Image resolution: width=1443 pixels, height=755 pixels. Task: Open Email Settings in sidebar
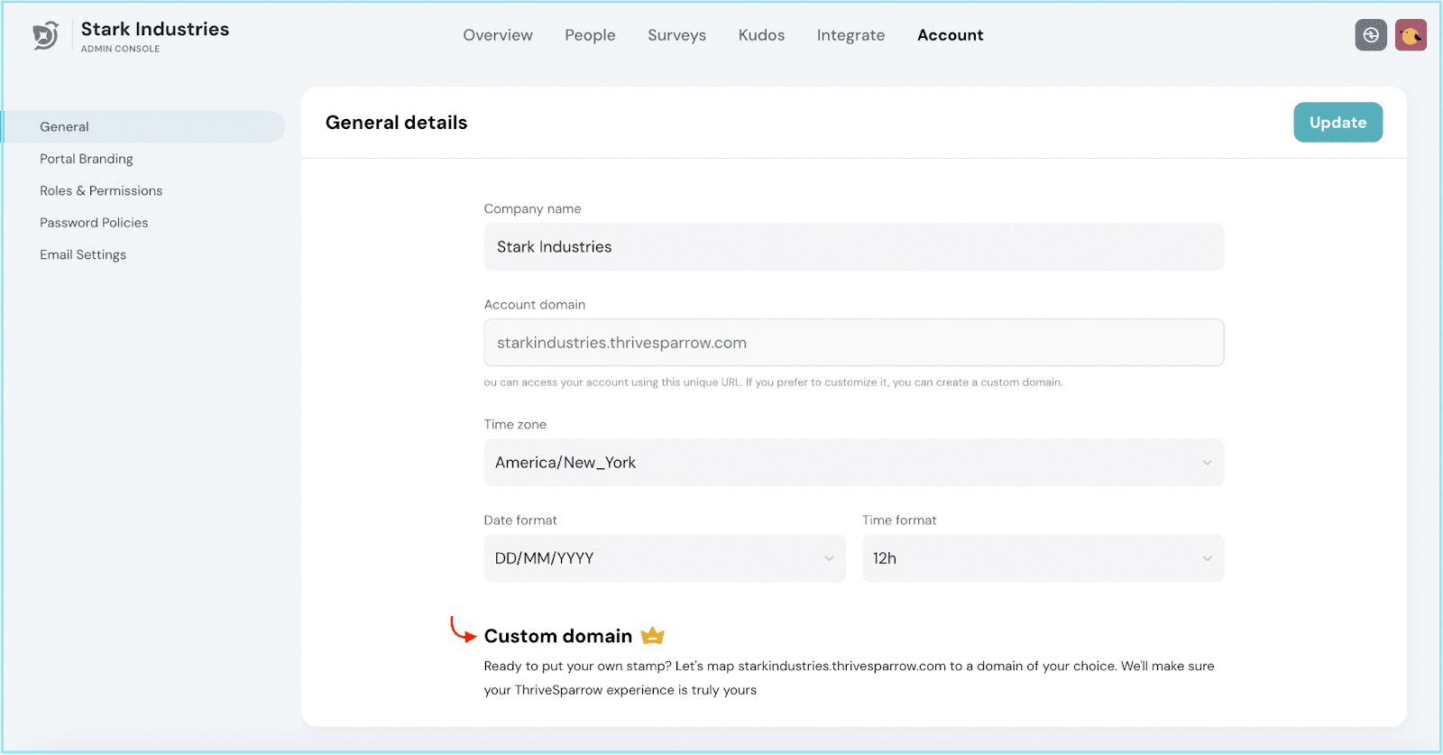point(83,255)
